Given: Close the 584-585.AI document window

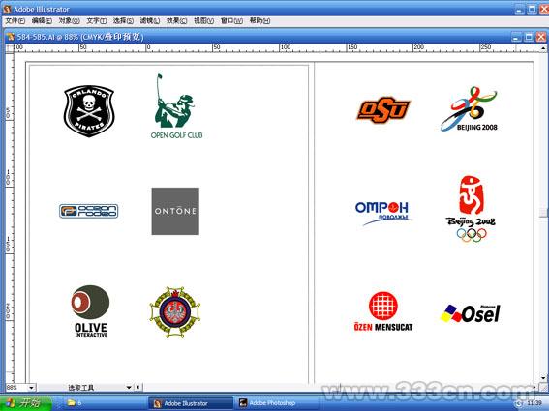Looking at the screenshot, I should click(x=541, y=37).
